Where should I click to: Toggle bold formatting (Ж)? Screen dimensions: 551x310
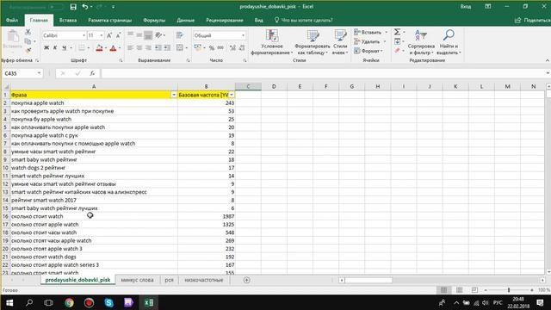pyautogui.click(x=46, y=48)
